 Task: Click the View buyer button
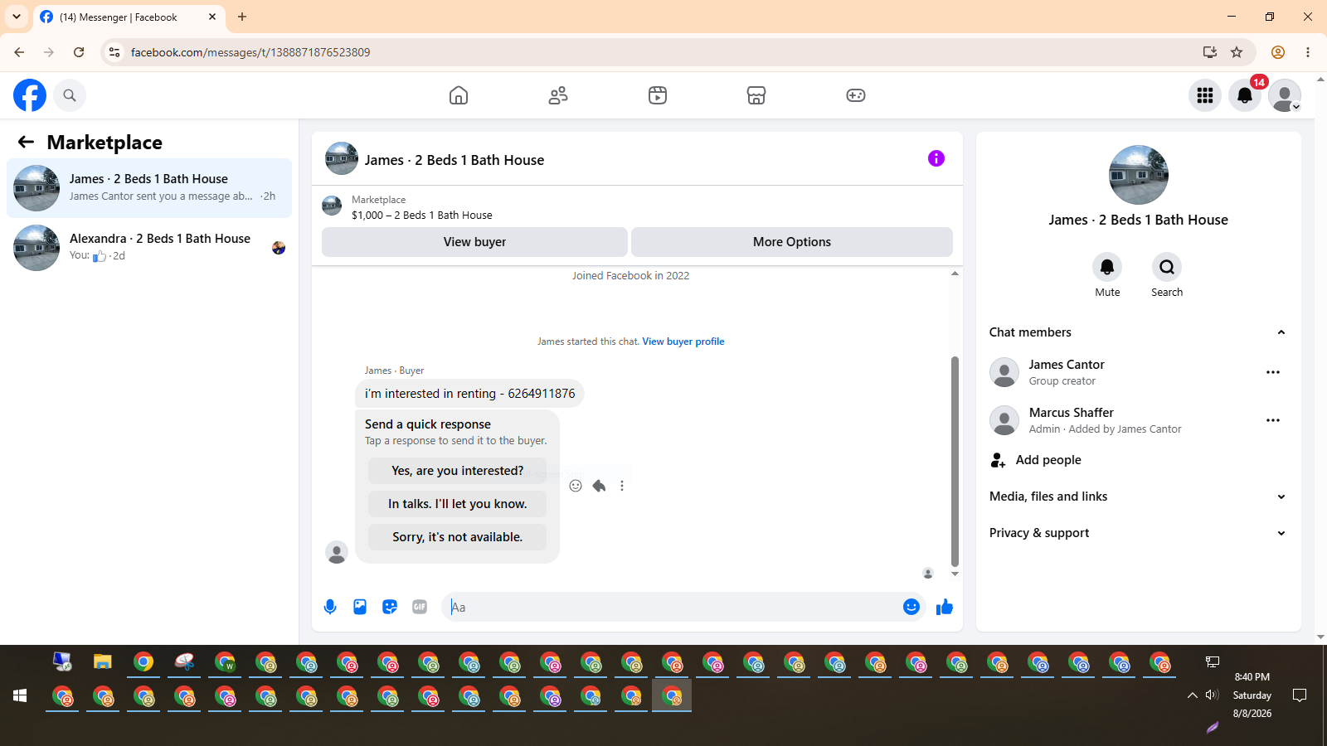[x=474, y=242]
